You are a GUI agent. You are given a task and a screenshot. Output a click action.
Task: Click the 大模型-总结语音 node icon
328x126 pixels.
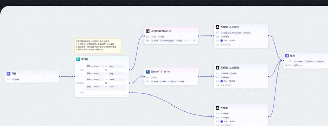coord(217,68)
